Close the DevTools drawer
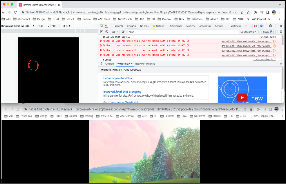 (x=281, y=64)
